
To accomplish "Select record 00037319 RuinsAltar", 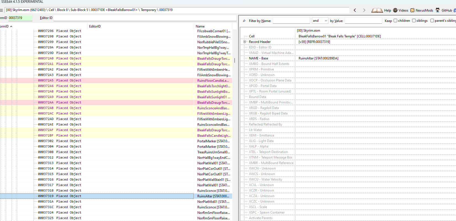I will (116, 196).
